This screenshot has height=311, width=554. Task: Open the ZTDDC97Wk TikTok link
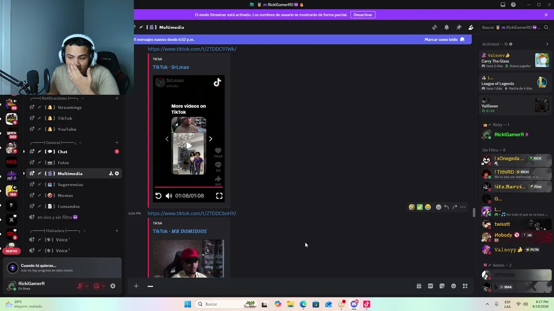click(192, 49)
